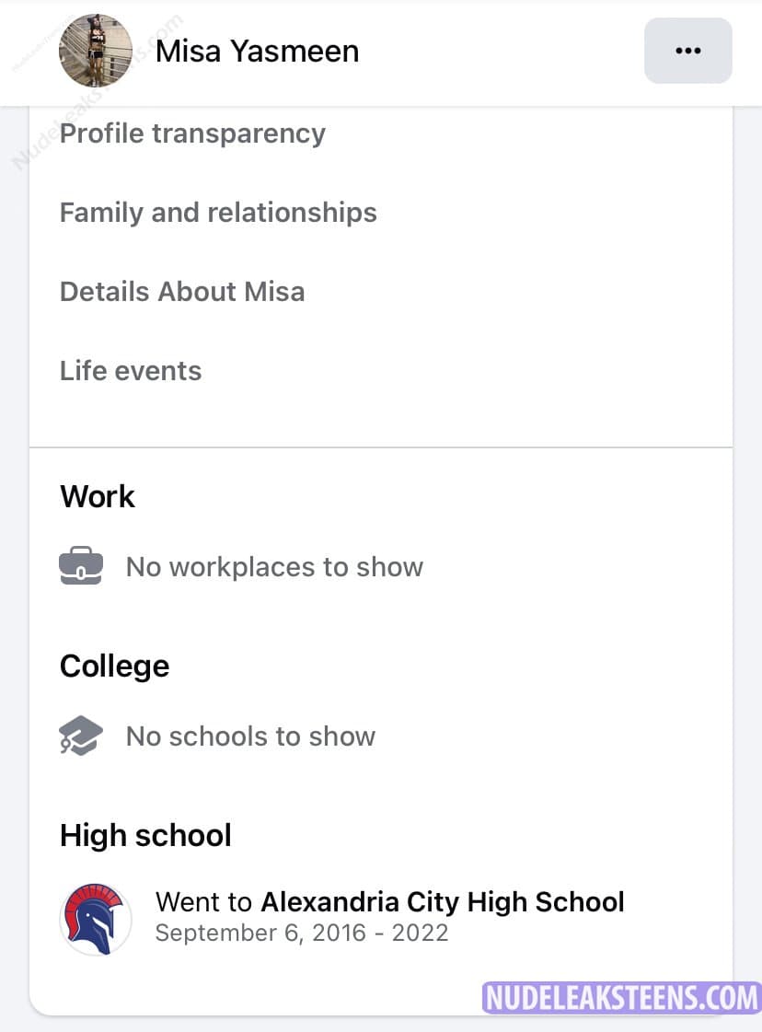Click the briefcase icon under Work
The width and height of the screenshot is (762, 1032).
point(81,566)
